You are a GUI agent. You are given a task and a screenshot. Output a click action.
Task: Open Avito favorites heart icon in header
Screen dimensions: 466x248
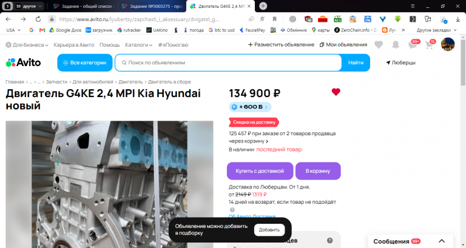[x=379, y=45]
